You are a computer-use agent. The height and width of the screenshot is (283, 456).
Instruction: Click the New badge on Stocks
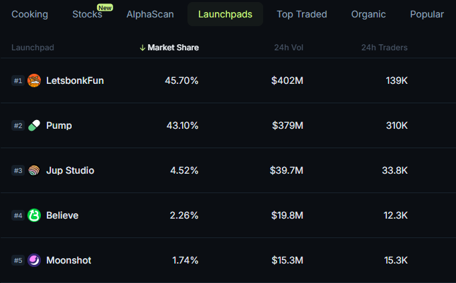click(x=105, y=8)
